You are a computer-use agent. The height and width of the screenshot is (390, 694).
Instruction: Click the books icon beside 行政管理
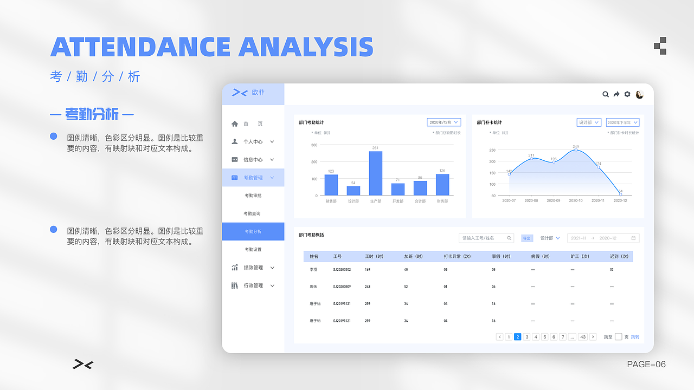[235, 285]
